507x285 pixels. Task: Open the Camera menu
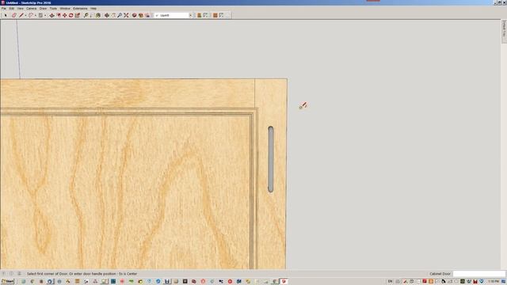[x=32, y=9]
